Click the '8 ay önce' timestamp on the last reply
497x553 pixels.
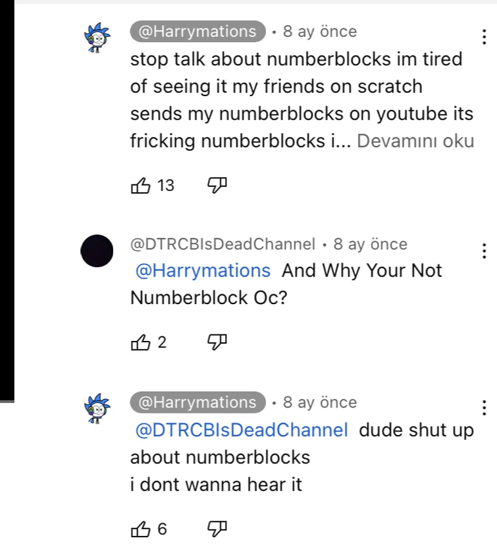tap(319, 402)
